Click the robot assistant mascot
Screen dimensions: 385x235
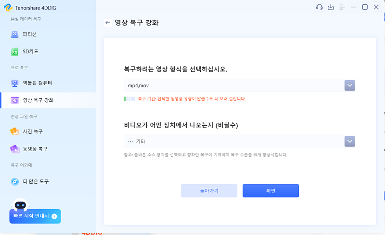click(x=20, y=205)
